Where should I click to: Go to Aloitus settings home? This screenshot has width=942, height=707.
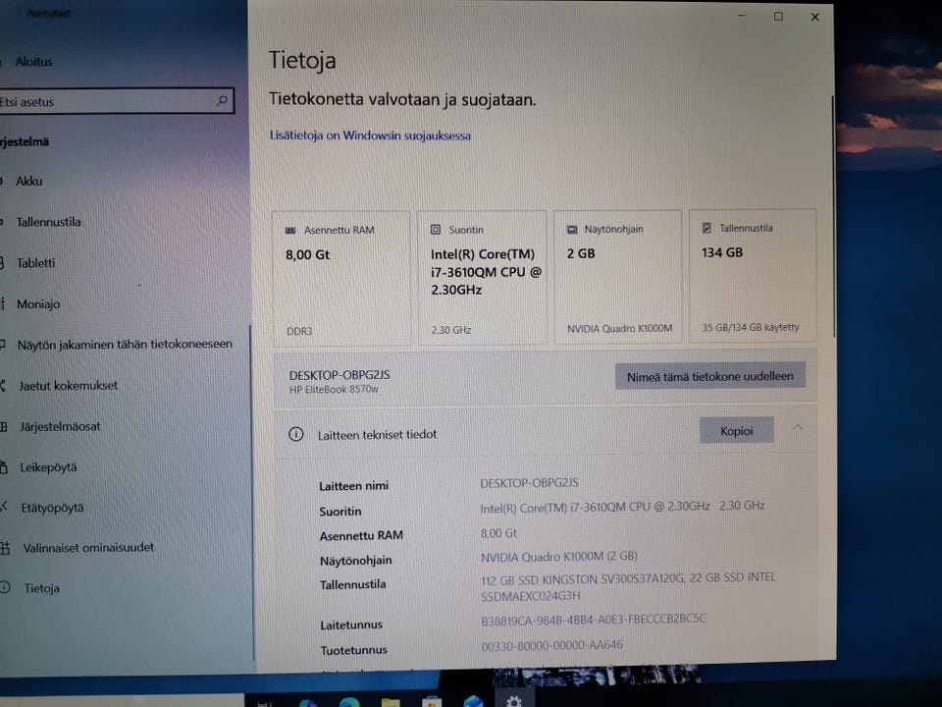coord(33,61)
